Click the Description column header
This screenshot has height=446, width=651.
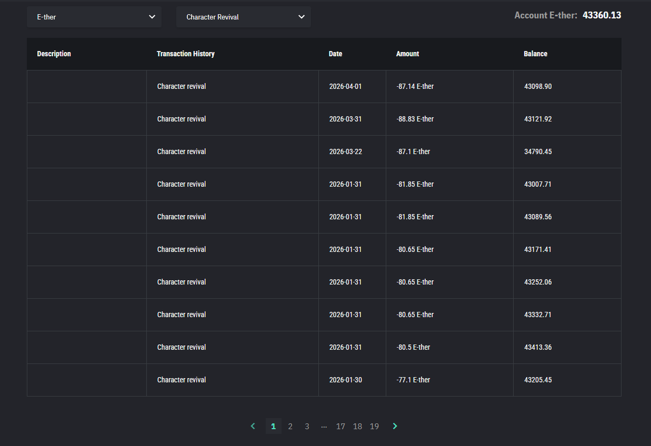tap(54, 54)
